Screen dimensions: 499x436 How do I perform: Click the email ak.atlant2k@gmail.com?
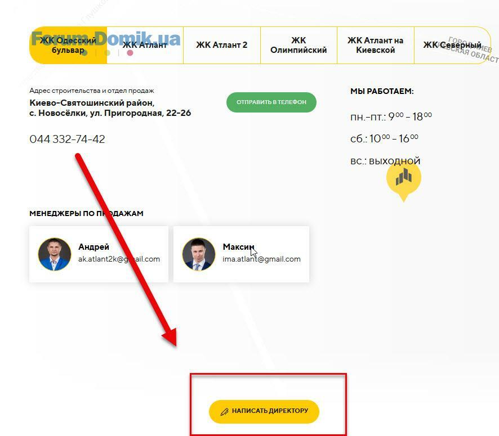point(119,259)
